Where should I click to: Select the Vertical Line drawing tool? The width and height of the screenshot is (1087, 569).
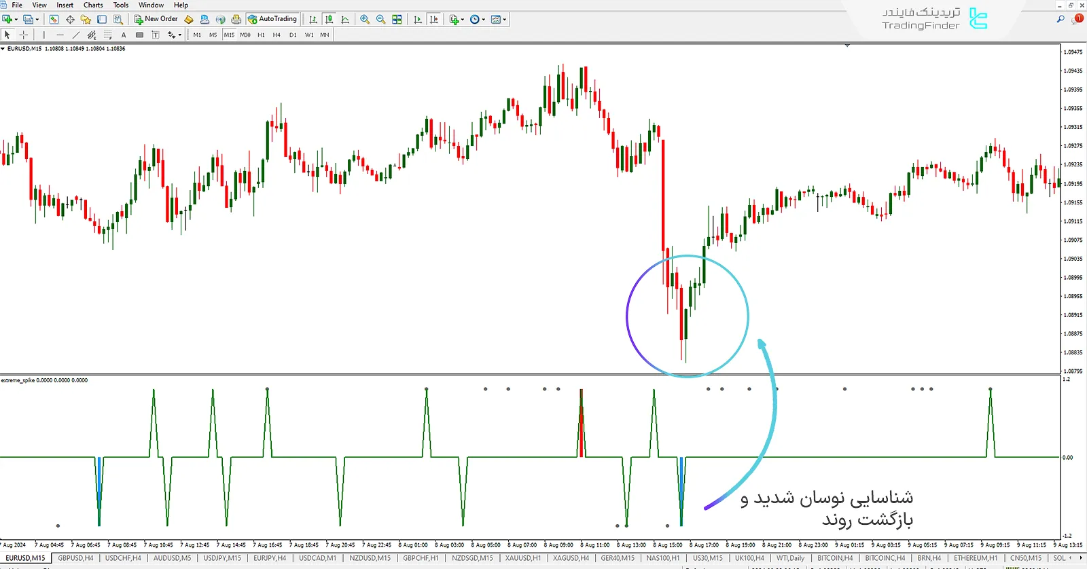click(x=44, y=35)
